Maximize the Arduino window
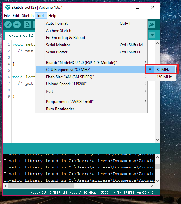 tap(138, 7)
